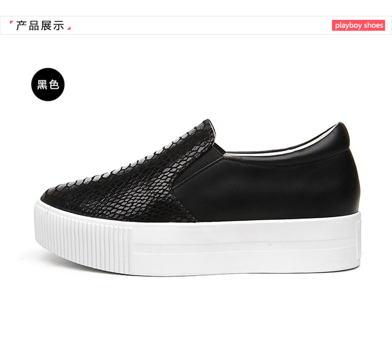Click the 产品展示 section heading
The height and width of the screenshot is (349, 392).
click(40, 26)
